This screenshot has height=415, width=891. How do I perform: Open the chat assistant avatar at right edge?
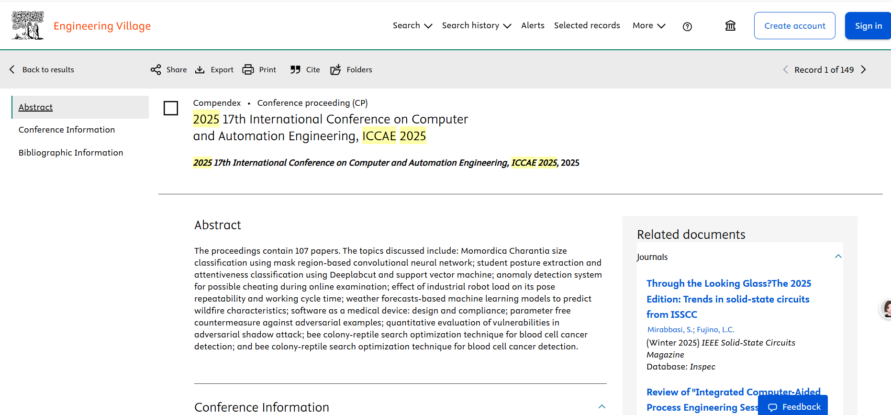click(886, 309)
